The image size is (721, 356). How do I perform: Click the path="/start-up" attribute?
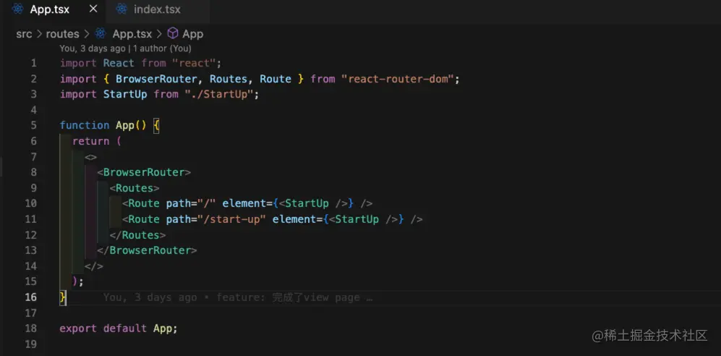pos(216,219)
